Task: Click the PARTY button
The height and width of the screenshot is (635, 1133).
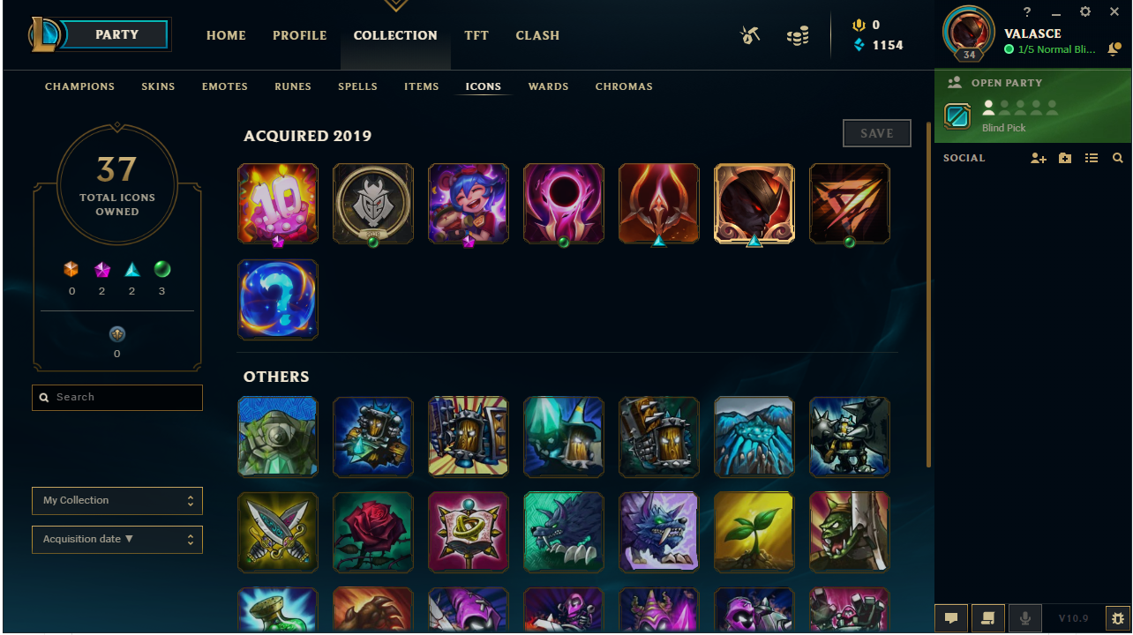Action: [x=118, y=34]
